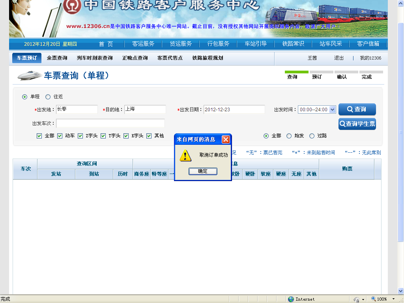Click the 目的地 input field

coord(145,109)
